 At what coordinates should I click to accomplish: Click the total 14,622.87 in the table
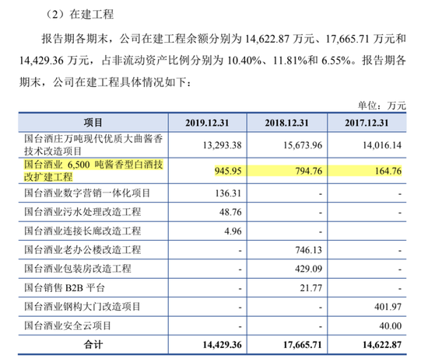pyautogui.click(x=382, y=345)
